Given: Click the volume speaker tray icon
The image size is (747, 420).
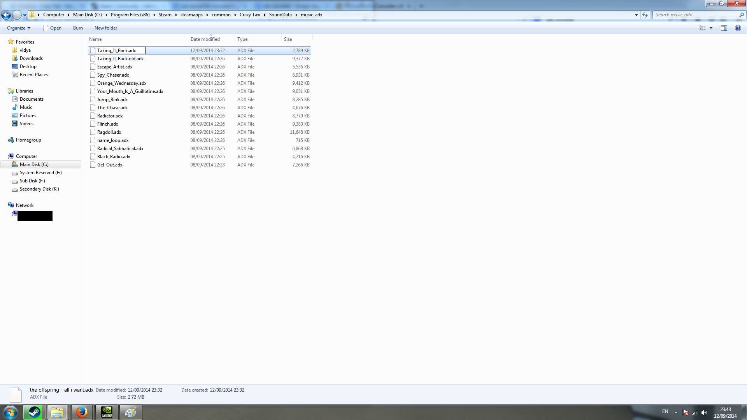Looking at the screenshot, I should pos(704,413).
